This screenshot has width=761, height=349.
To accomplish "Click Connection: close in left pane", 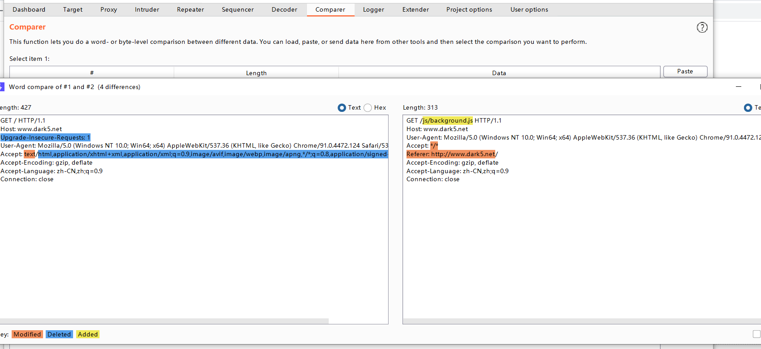I will [27, 179].
